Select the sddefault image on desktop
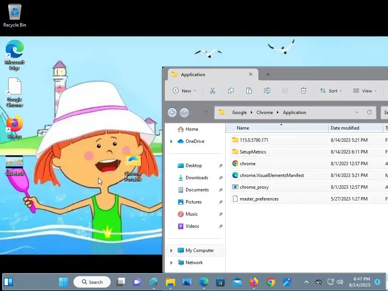Screen dimensions: 388x291 coord(14,166)
